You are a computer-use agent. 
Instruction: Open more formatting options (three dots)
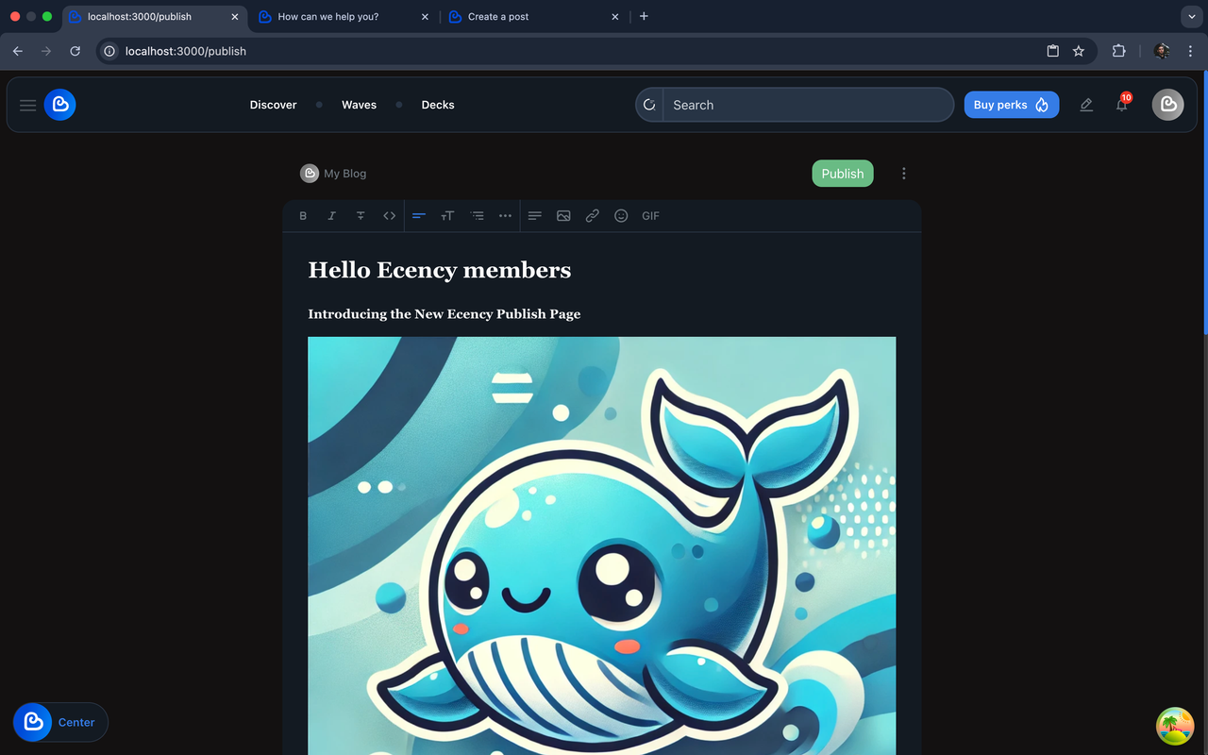(506, 216)
